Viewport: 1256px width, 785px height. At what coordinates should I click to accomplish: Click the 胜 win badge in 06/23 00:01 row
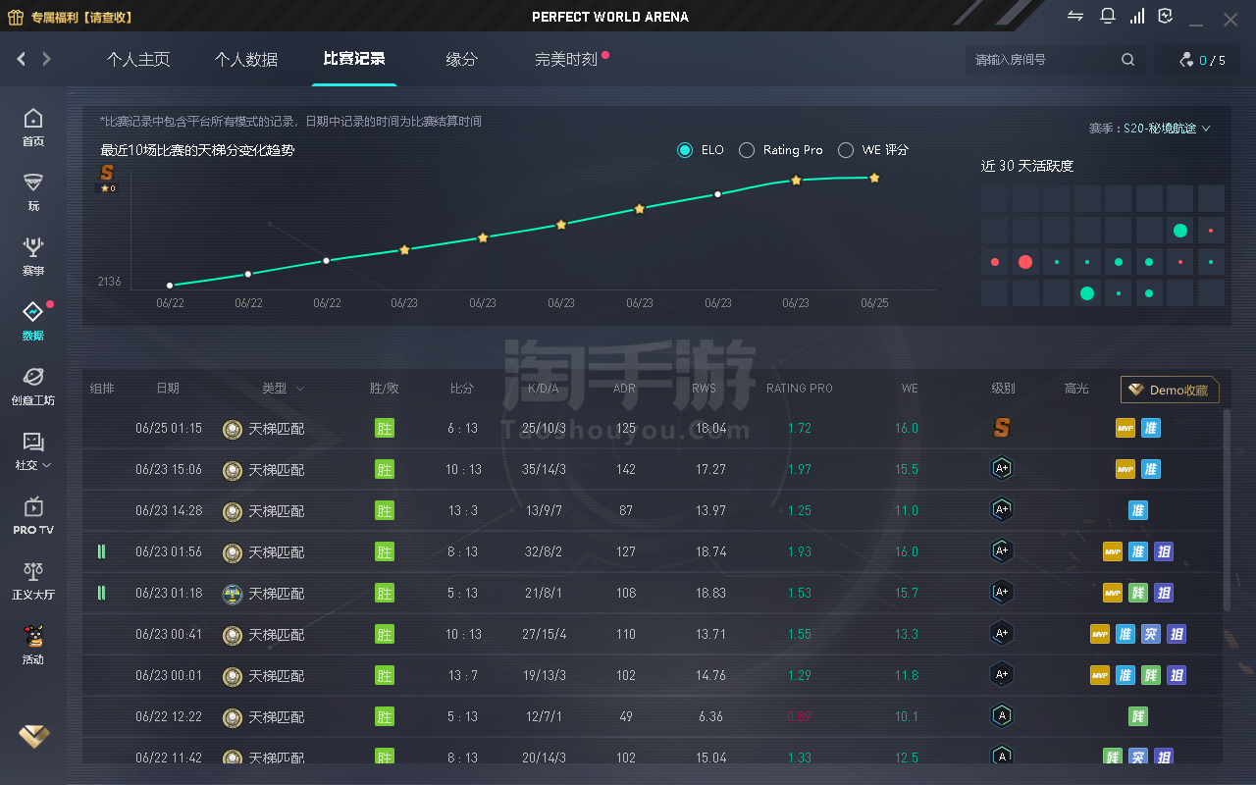pyautogui.click(x=385, y=675)
